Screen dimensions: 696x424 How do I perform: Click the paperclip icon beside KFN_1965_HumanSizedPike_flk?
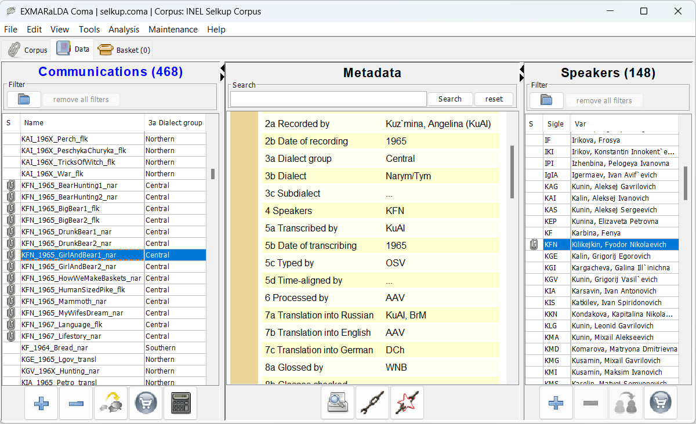tap(11, 290)
